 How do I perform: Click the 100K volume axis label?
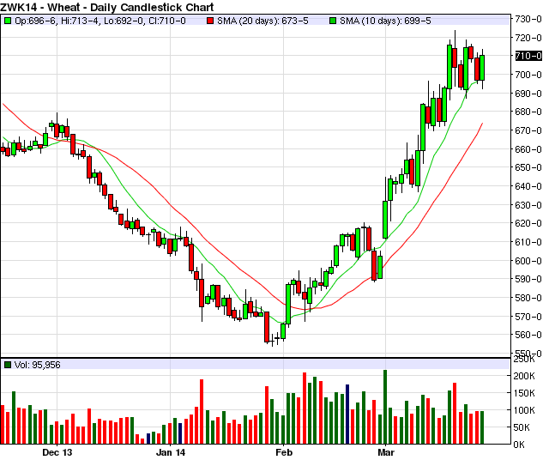click(524, 410)
